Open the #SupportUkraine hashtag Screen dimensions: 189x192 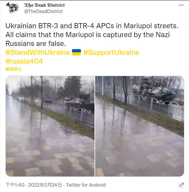coord(111,52)
